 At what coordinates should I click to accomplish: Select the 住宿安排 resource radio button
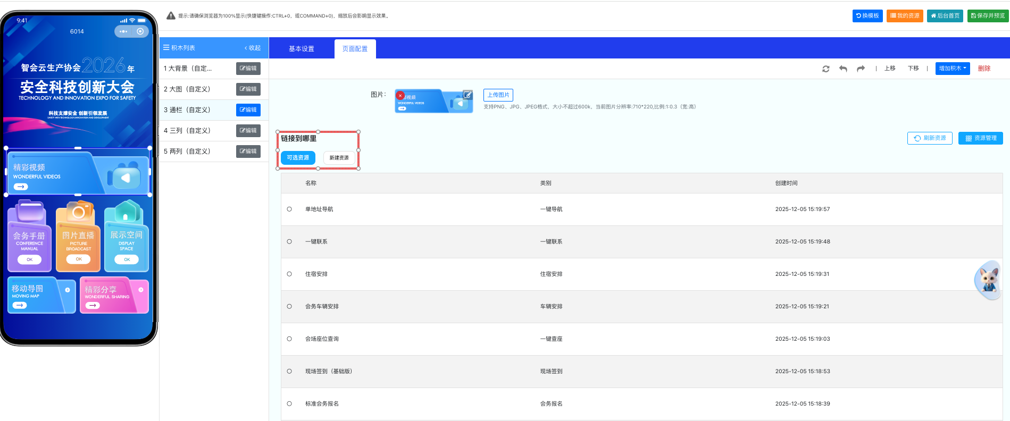289,274
